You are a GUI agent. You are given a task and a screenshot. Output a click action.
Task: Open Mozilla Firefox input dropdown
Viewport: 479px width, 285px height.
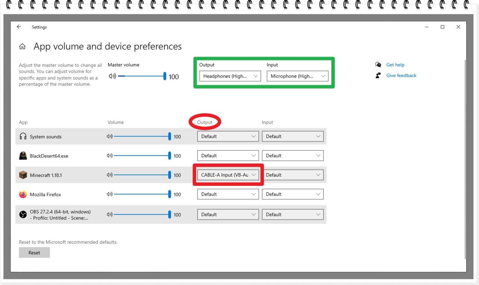pos(293,194)
